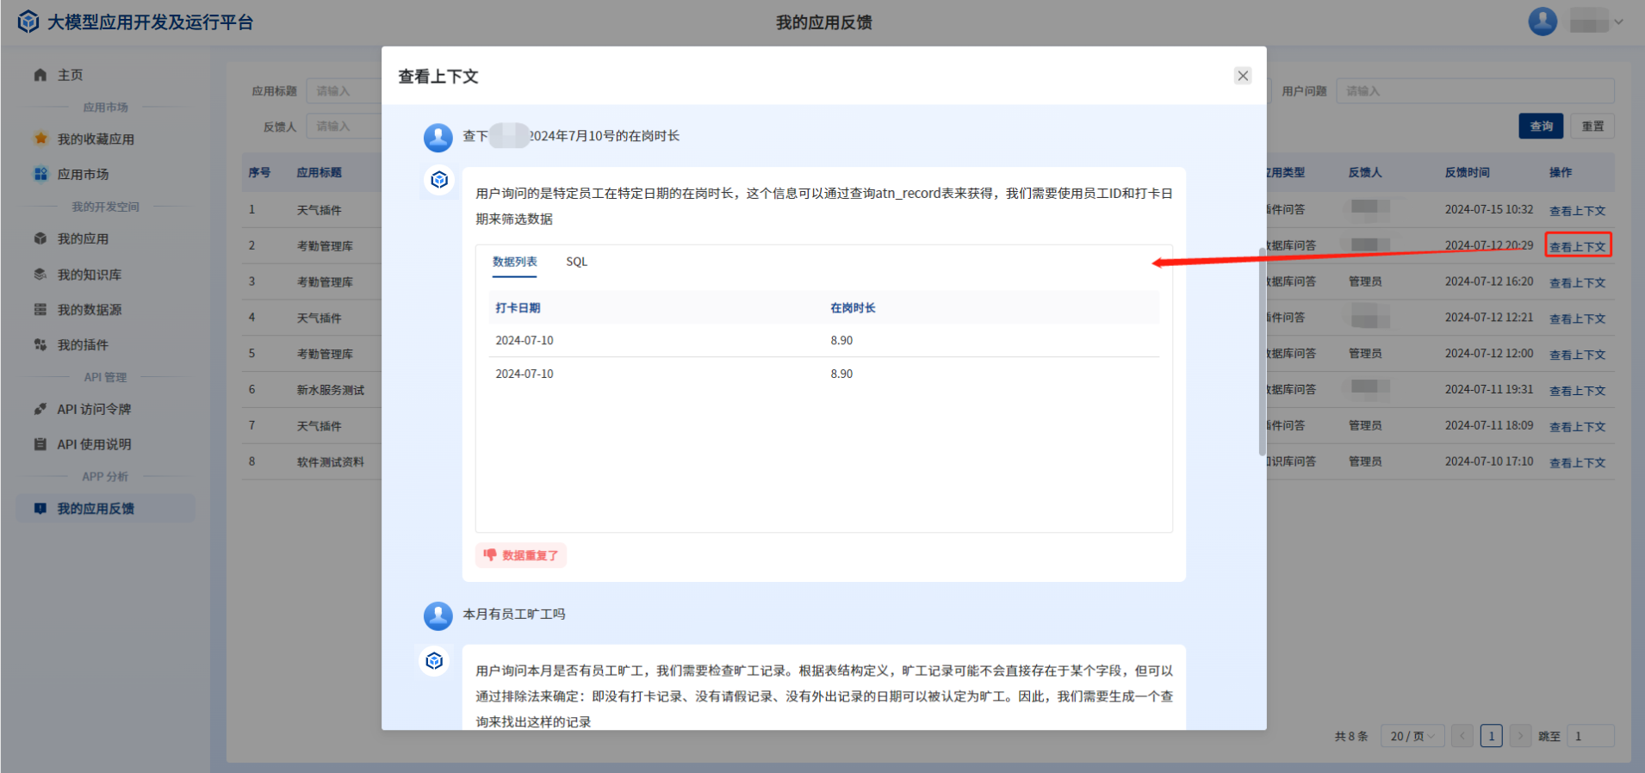The width and height of the screenshot is (1645, 773).
Task: Switch to the SQL tab
Action: [x=576, y=262]
